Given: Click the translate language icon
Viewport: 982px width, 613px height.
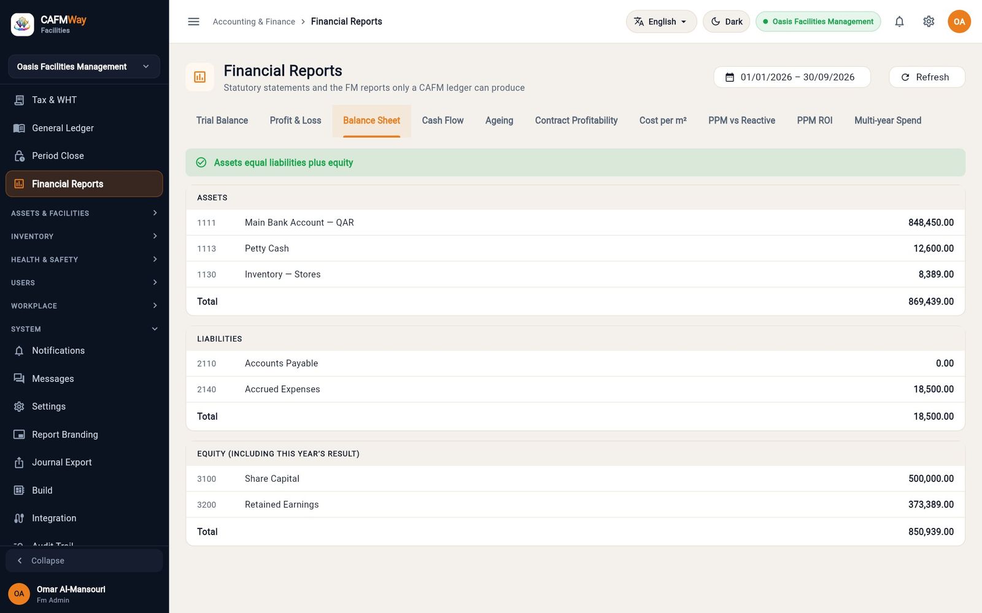Looking at the screenshot, I should click(x=639, y=21).
